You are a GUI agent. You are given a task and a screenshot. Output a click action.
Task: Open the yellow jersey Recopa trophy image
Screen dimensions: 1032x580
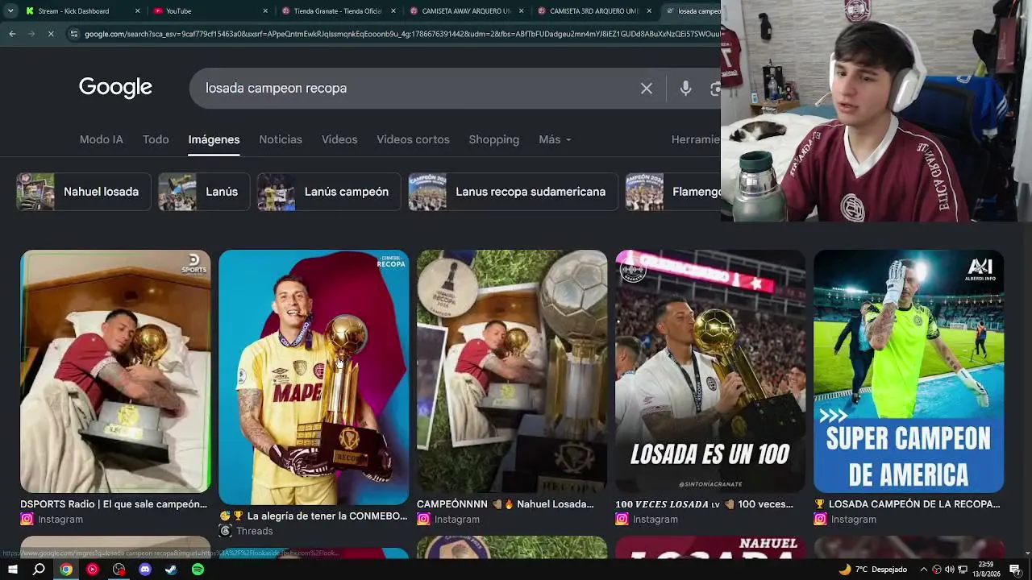pyautogui.click(x=314, y=377)
